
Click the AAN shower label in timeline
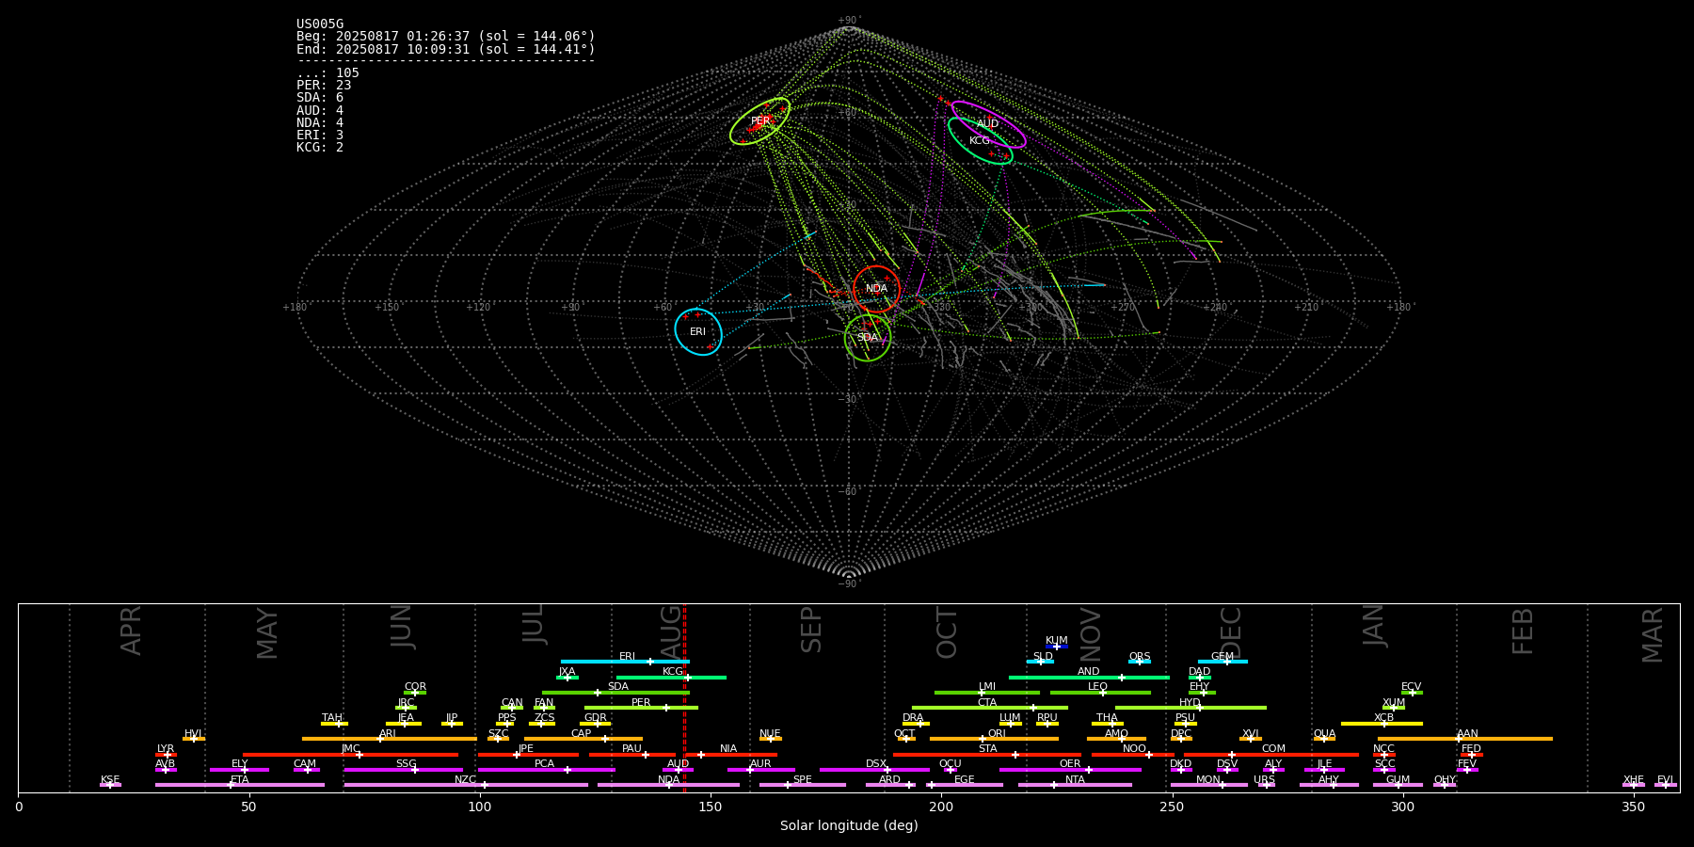[1467, 734]
